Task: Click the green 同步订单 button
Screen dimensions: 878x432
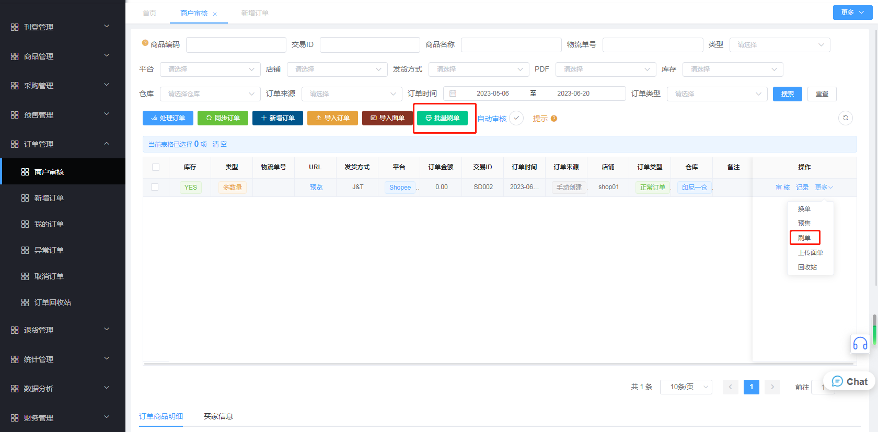Action: tap(223, 118)
